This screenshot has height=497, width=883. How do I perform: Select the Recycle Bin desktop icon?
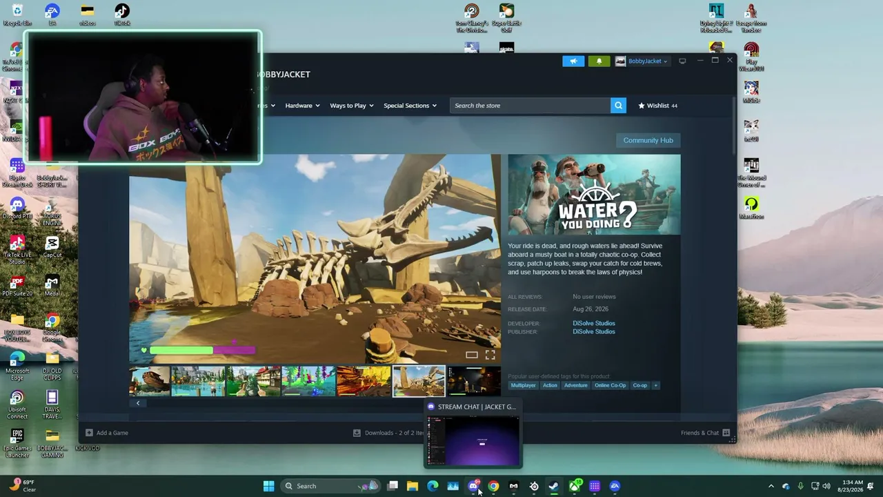(17, 15)
